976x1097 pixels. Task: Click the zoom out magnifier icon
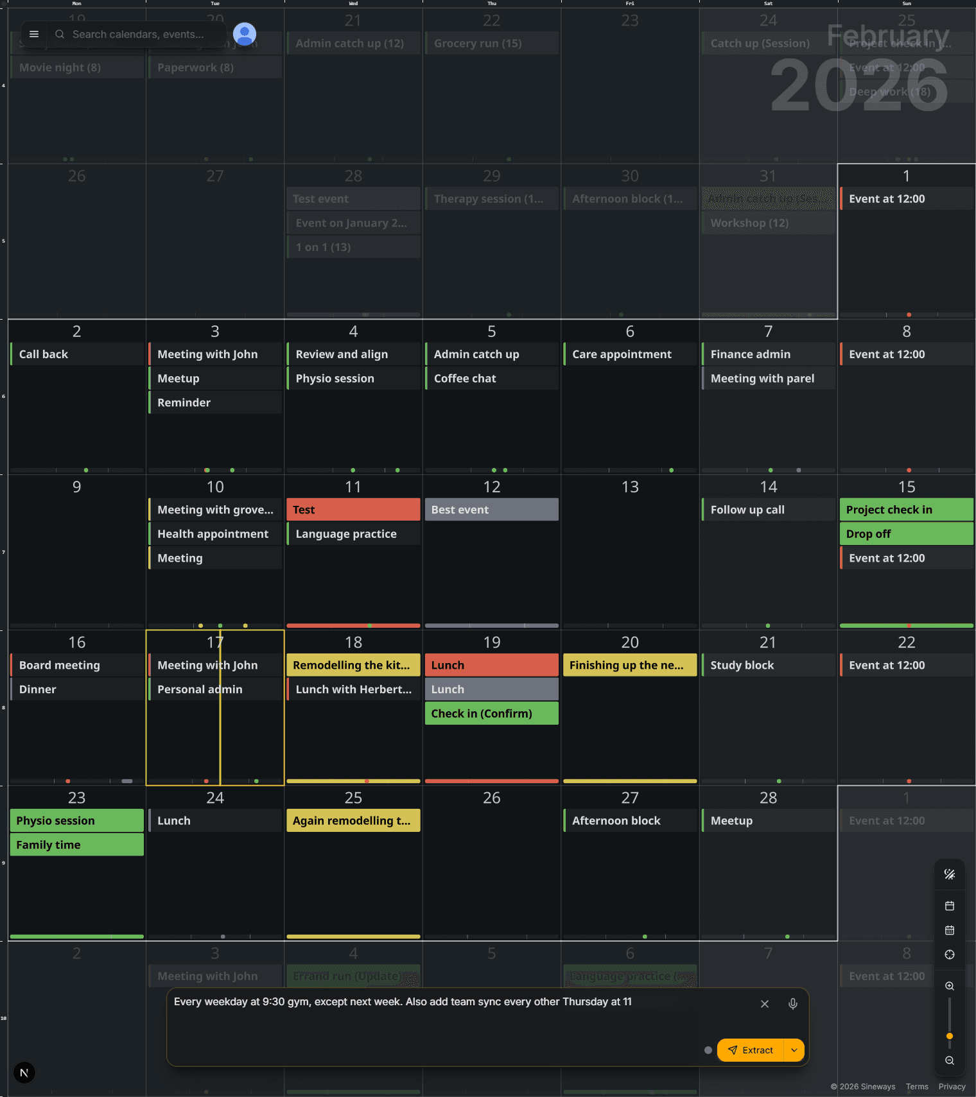point(949,1060)
